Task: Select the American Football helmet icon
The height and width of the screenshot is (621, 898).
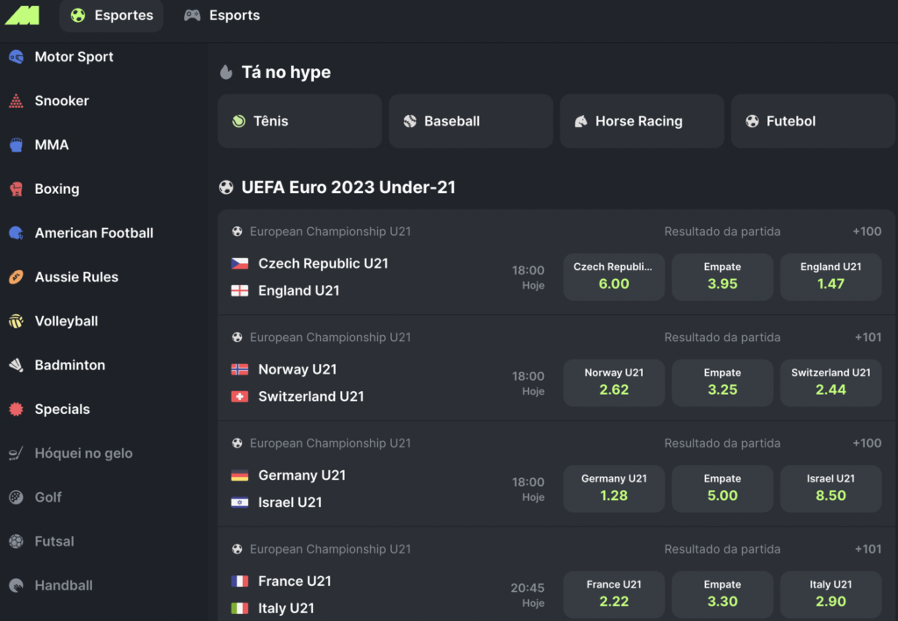Action: (x=16, y=233)
